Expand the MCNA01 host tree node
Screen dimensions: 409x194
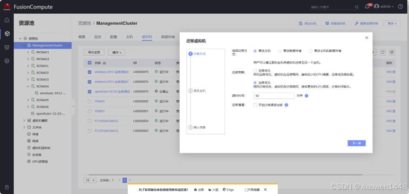point(28,52)
